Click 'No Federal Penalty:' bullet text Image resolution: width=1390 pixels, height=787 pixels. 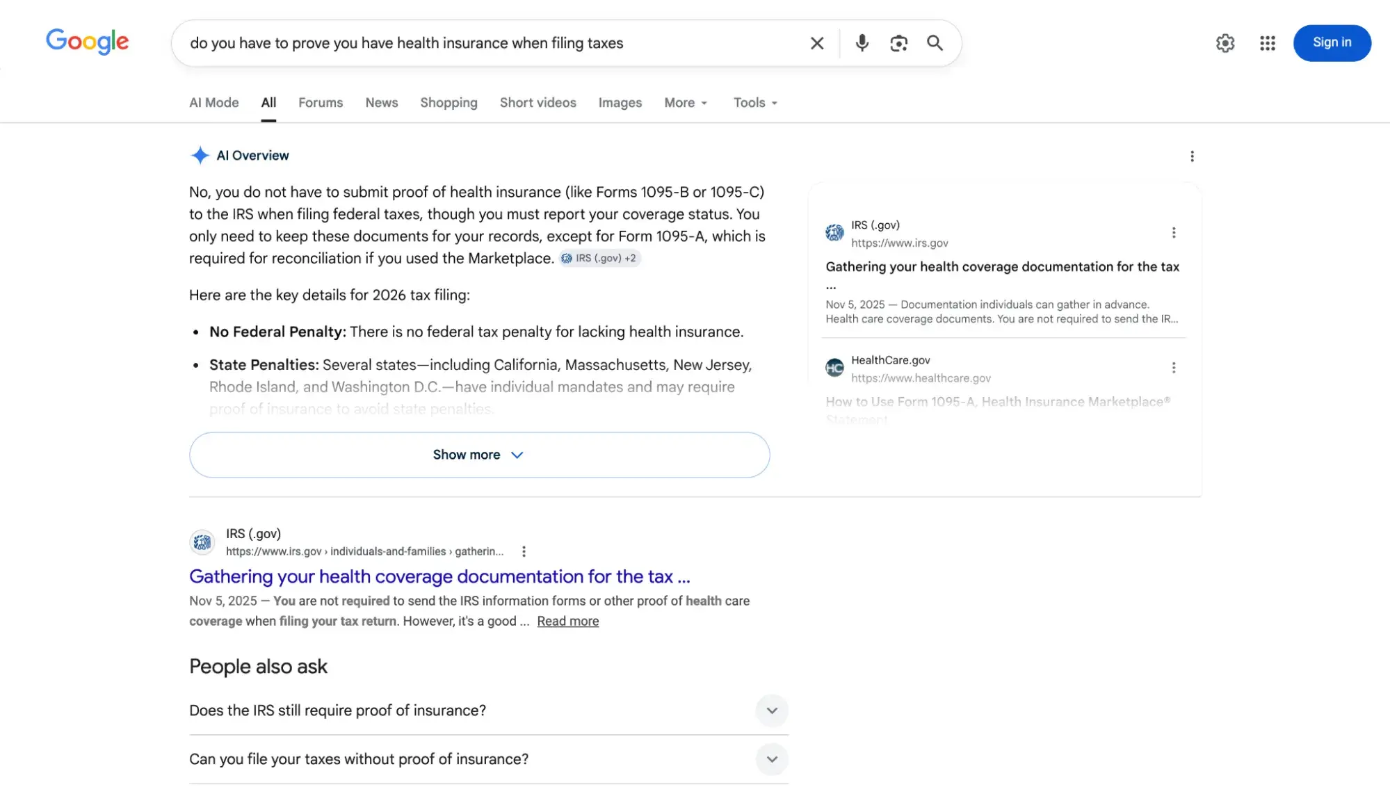point(277,332)
